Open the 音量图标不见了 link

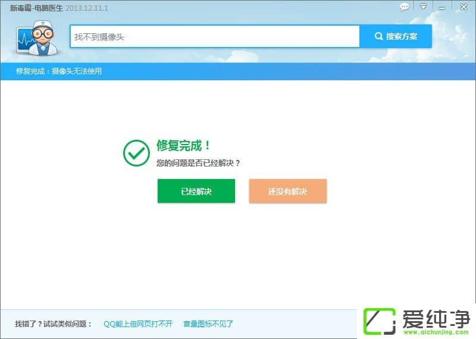pyautogui.click(x=208, y=324)
